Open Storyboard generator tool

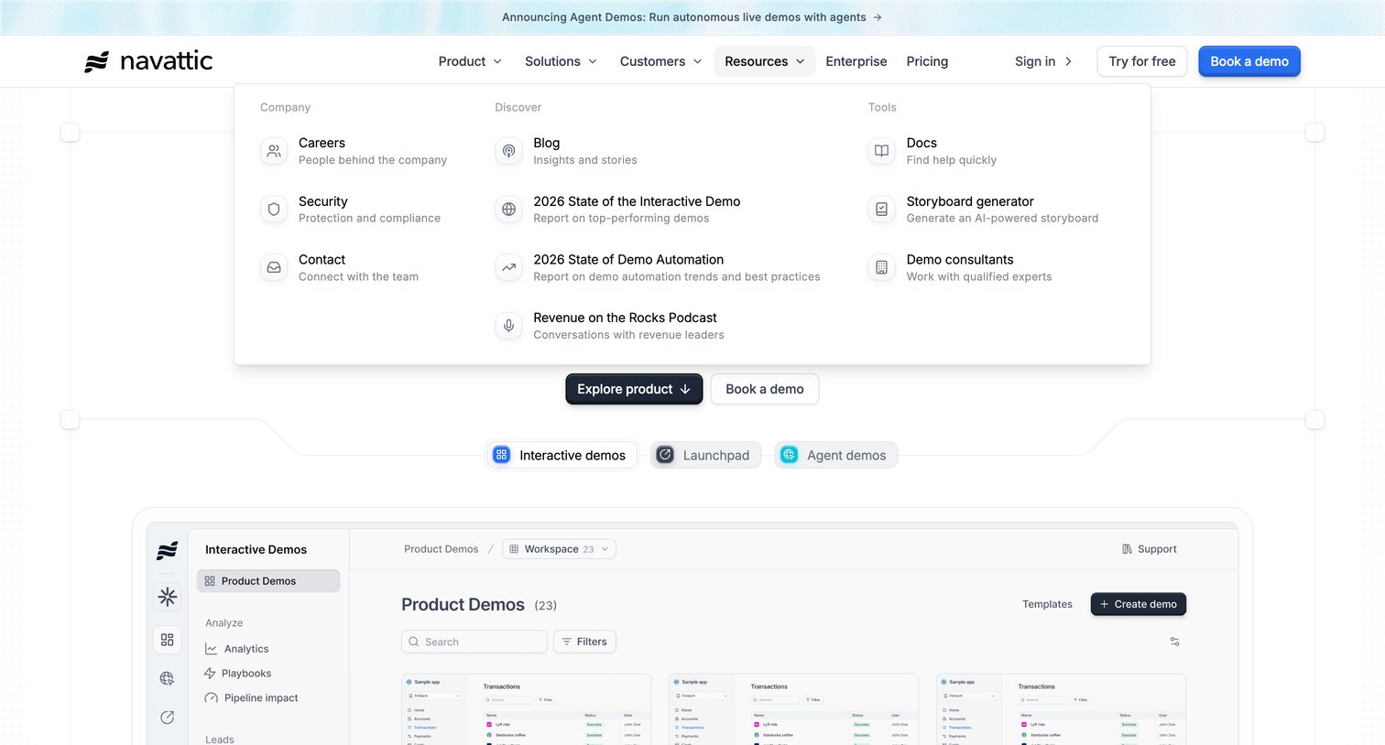pyautogui.click(x=984, y=210)
